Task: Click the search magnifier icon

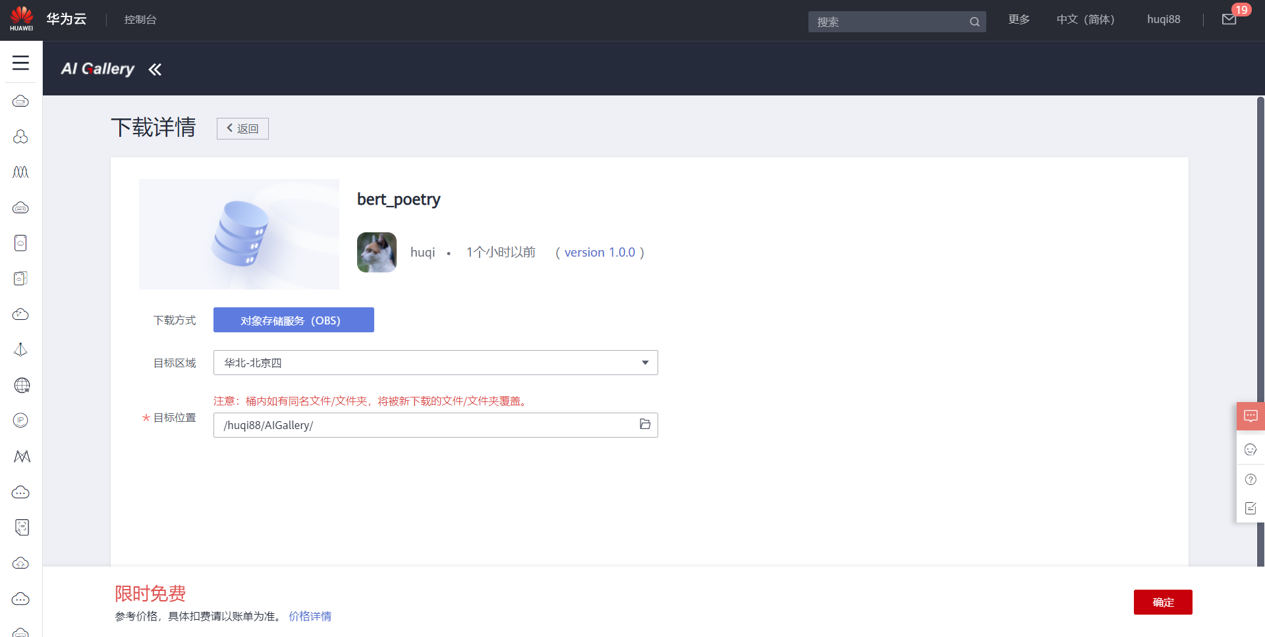Action: tap(974, 22)
